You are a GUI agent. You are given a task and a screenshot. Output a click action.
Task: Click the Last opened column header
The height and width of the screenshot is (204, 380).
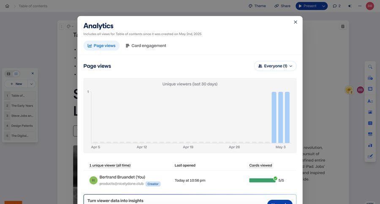click(x=185, y=165)
